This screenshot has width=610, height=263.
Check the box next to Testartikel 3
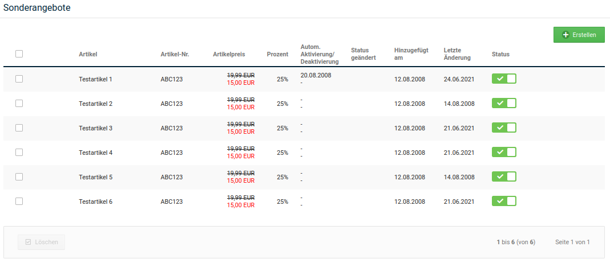tap(19, 128)
